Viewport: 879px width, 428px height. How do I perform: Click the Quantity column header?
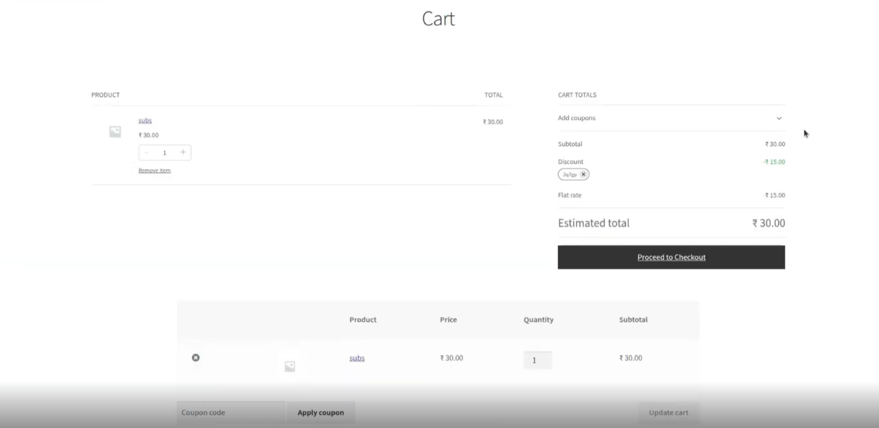point(538,319)
